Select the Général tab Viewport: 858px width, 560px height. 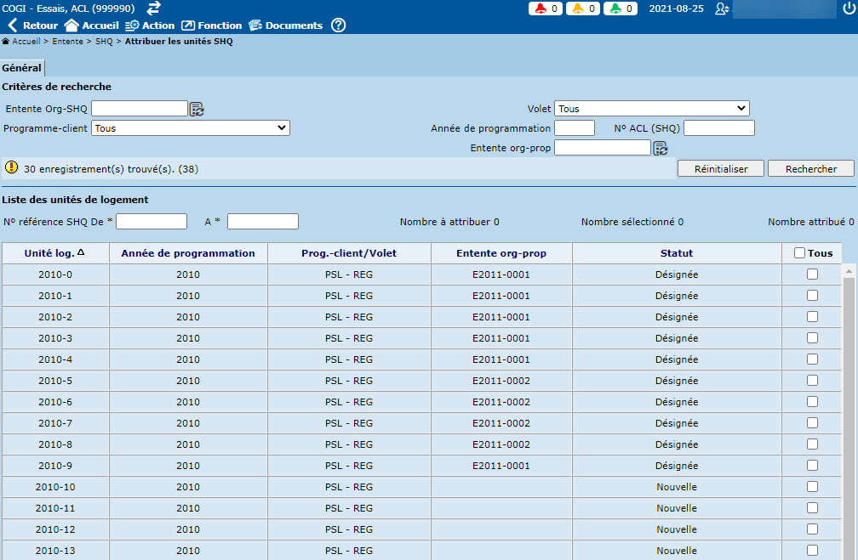21,68
